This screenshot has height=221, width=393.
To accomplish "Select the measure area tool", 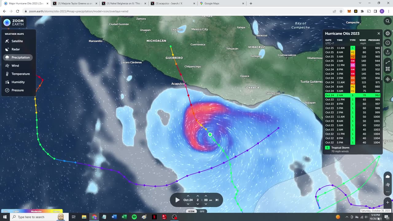I will point(387,69).
